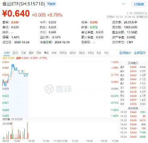Click the 成交额 value 1569.64万

click(x=131, y=27)
